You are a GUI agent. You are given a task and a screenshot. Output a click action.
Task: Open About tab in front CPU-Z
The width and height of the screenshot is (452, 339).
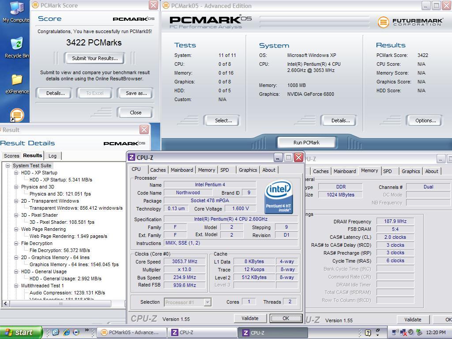click(269, 170)
